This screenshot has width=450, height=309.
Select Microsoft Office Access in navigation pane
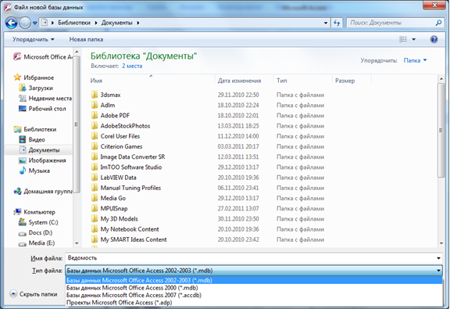43,57
